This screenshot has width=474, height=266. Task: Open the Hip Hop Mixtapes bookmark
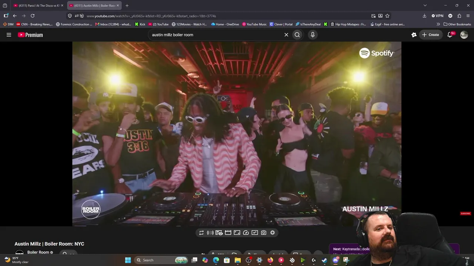348,24
